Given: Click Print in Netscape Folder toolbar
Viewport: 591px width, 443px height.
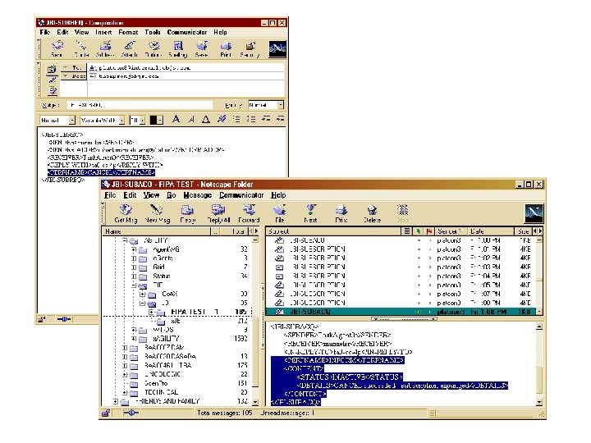Looking at the screenshot, I should click(x=341, y=214).
